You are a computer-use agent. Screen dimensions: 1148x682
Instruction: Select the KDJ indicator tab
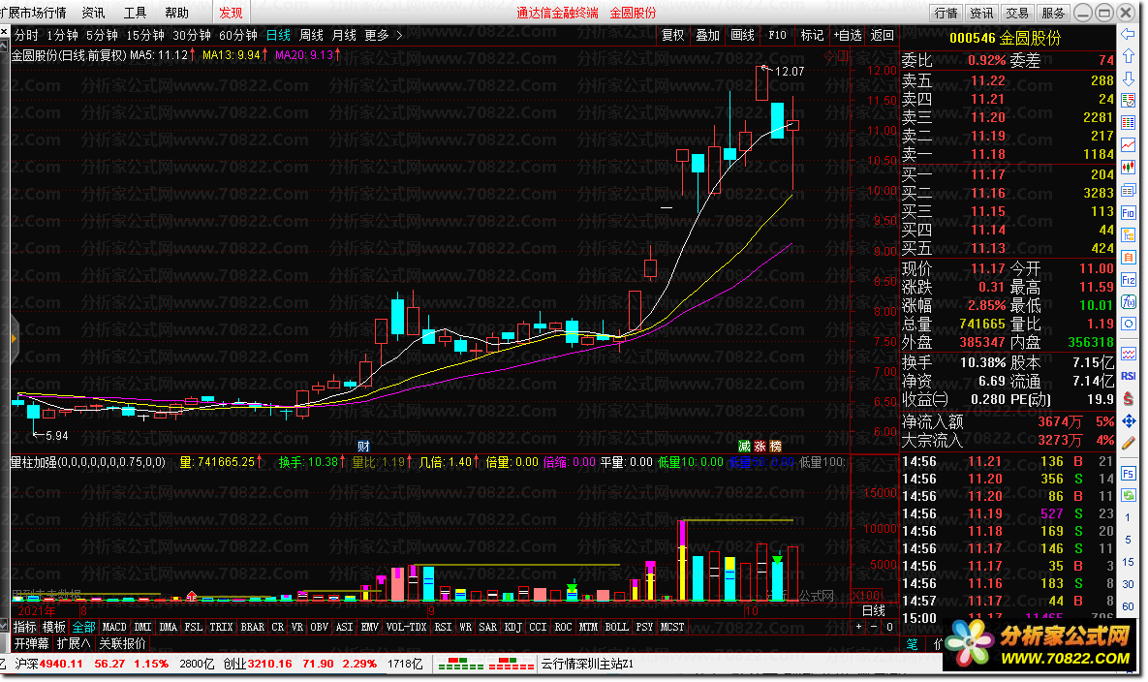click(513, 627)
